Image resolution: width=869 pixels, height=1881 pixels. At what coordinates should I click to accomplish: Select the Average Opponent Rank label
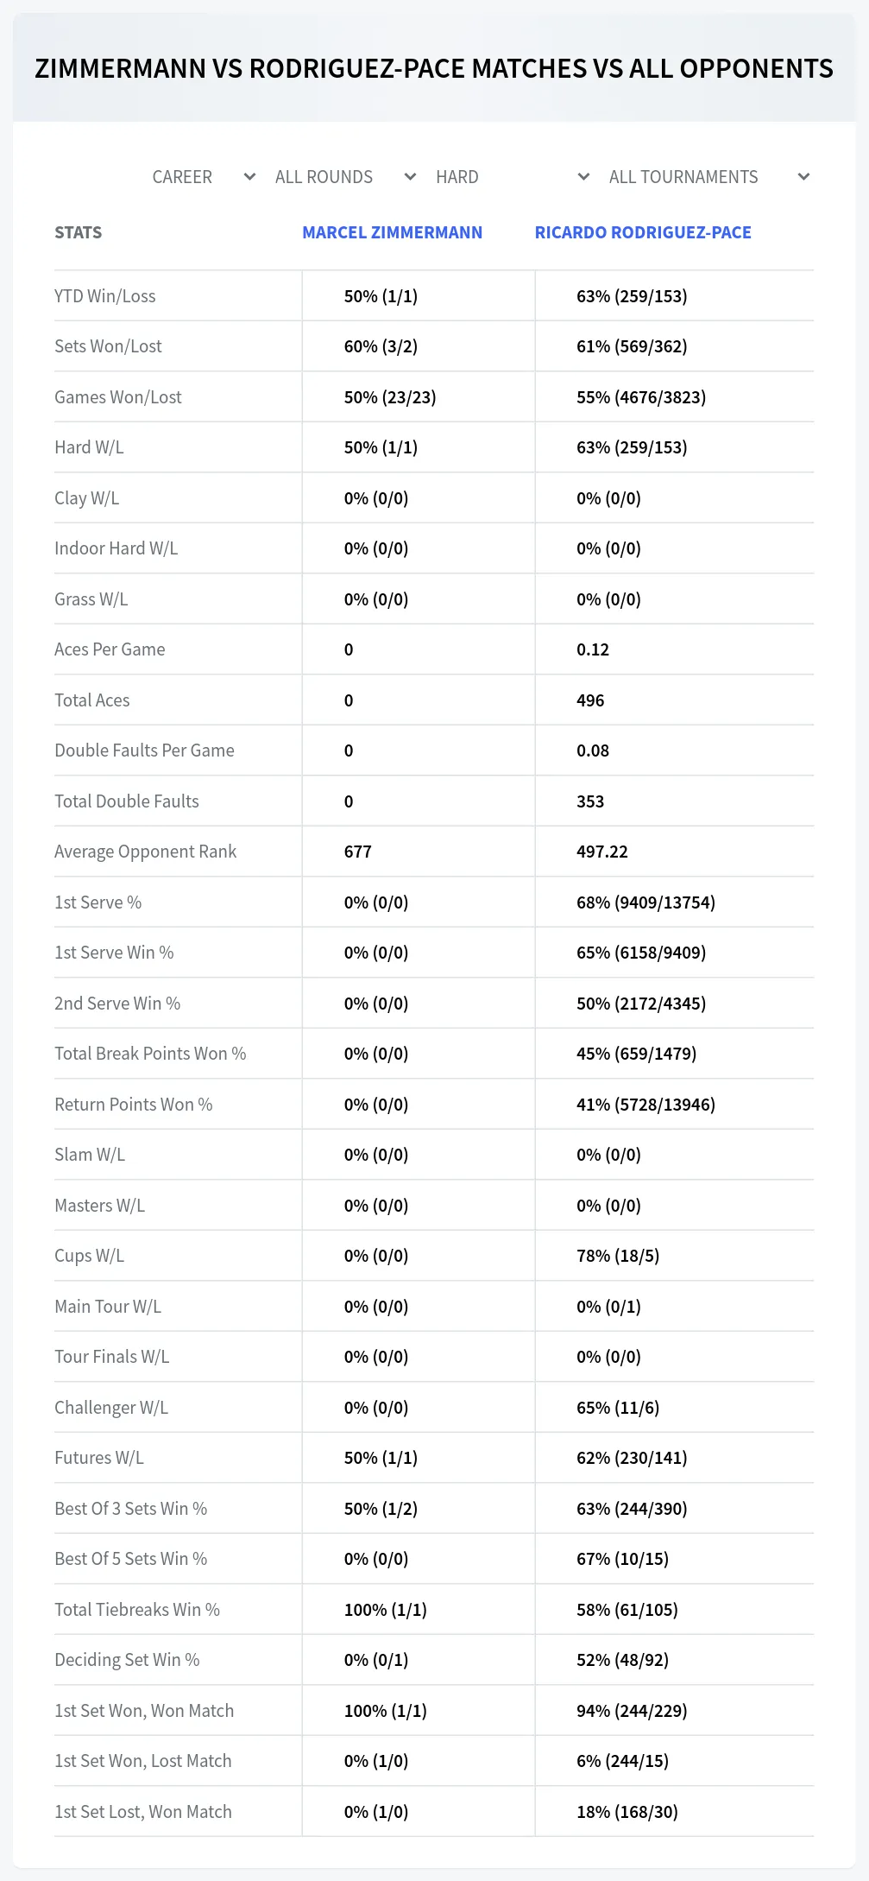click(x=145, y=852)
